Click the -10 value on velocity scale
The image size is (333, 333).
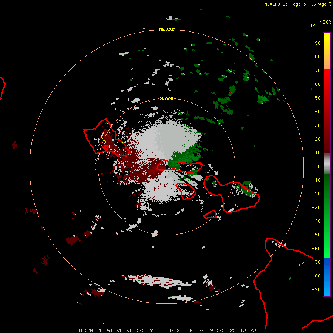(316, 180)
